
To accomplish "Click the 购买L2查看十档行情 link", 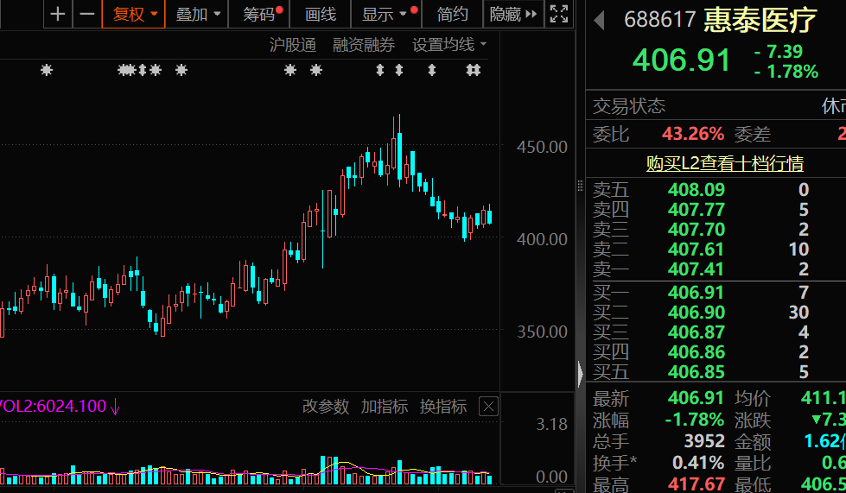I will point(724,163).
